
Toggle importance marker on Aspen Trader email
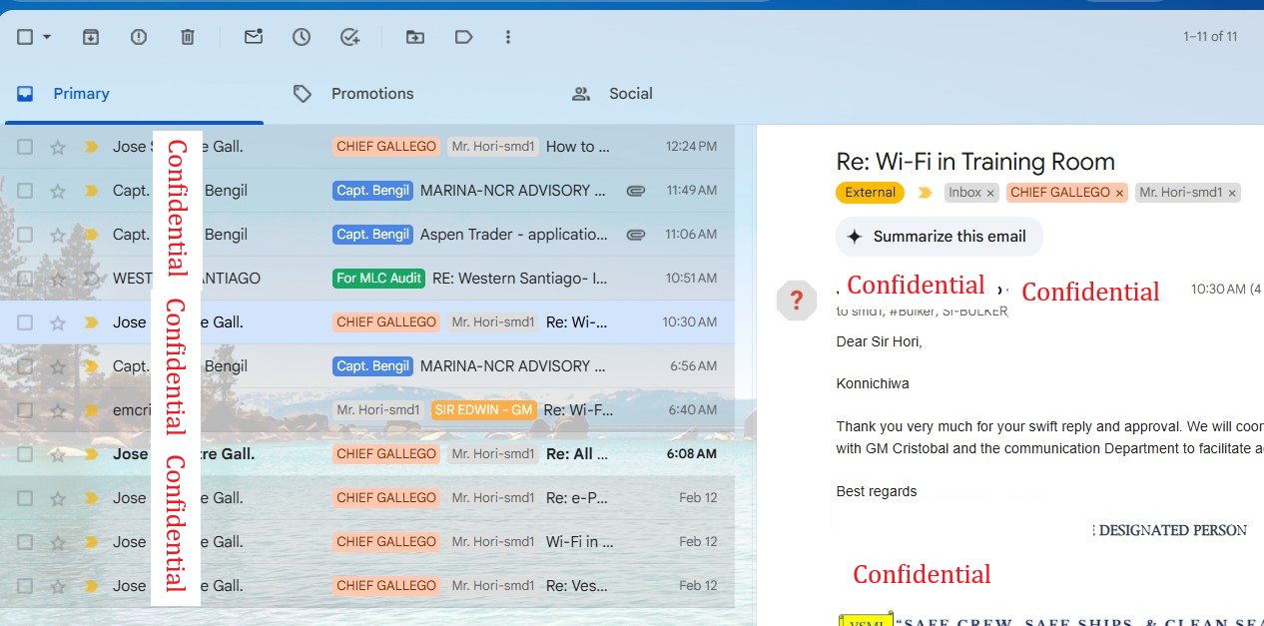coord(91,235)
